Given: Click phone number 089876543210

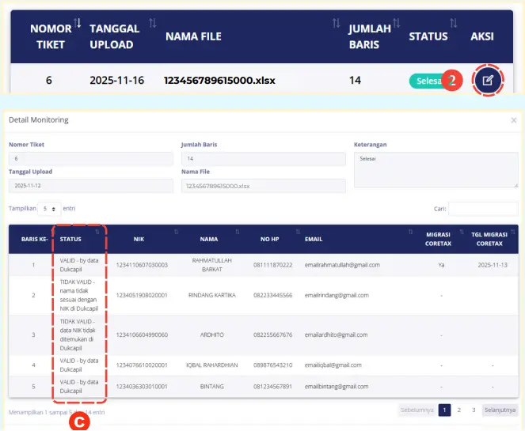Looking at the screenshot, I should pos(273,365).
